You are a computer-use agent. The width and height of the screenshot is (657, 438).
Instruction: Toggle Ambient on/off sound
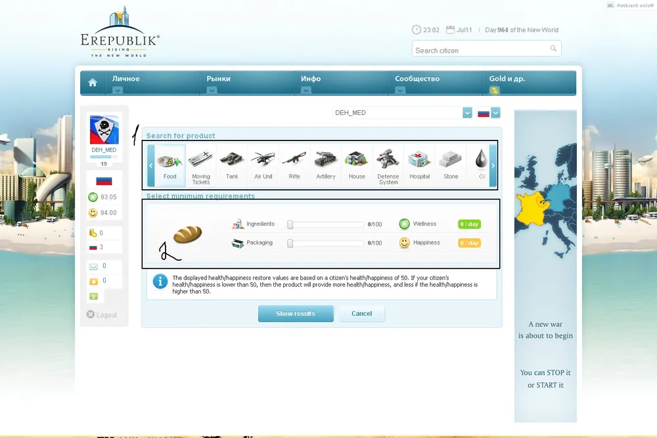click(x=630, y=5)
